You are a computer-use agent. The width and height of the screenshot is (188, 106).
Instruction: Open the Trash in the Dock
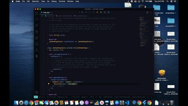point(172,103)
